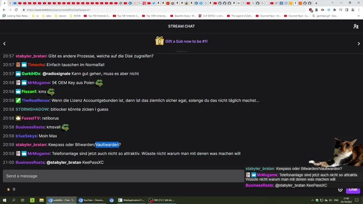363x204 pixels.
Task: Open the channel points balance icon
Action: 9,189
